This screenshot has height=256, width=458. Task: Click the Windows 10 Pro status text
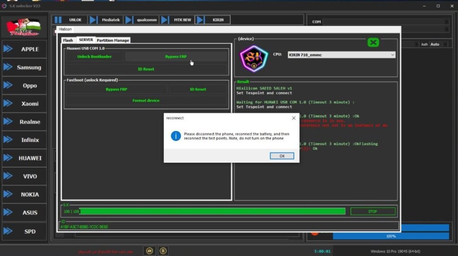pos(395,252)
